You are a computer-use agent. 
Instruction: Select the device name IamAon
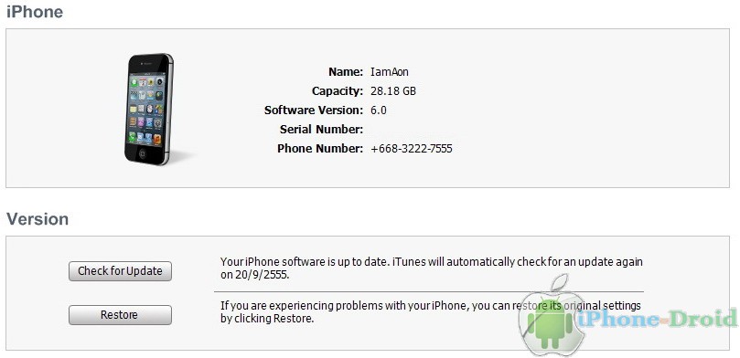coord(390,72)
